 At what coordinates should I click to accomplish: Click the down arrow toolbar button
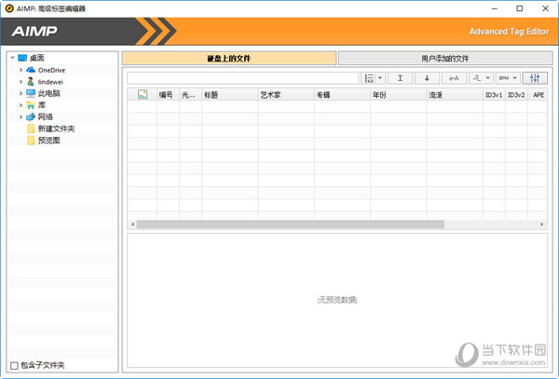tap(427, 78)
